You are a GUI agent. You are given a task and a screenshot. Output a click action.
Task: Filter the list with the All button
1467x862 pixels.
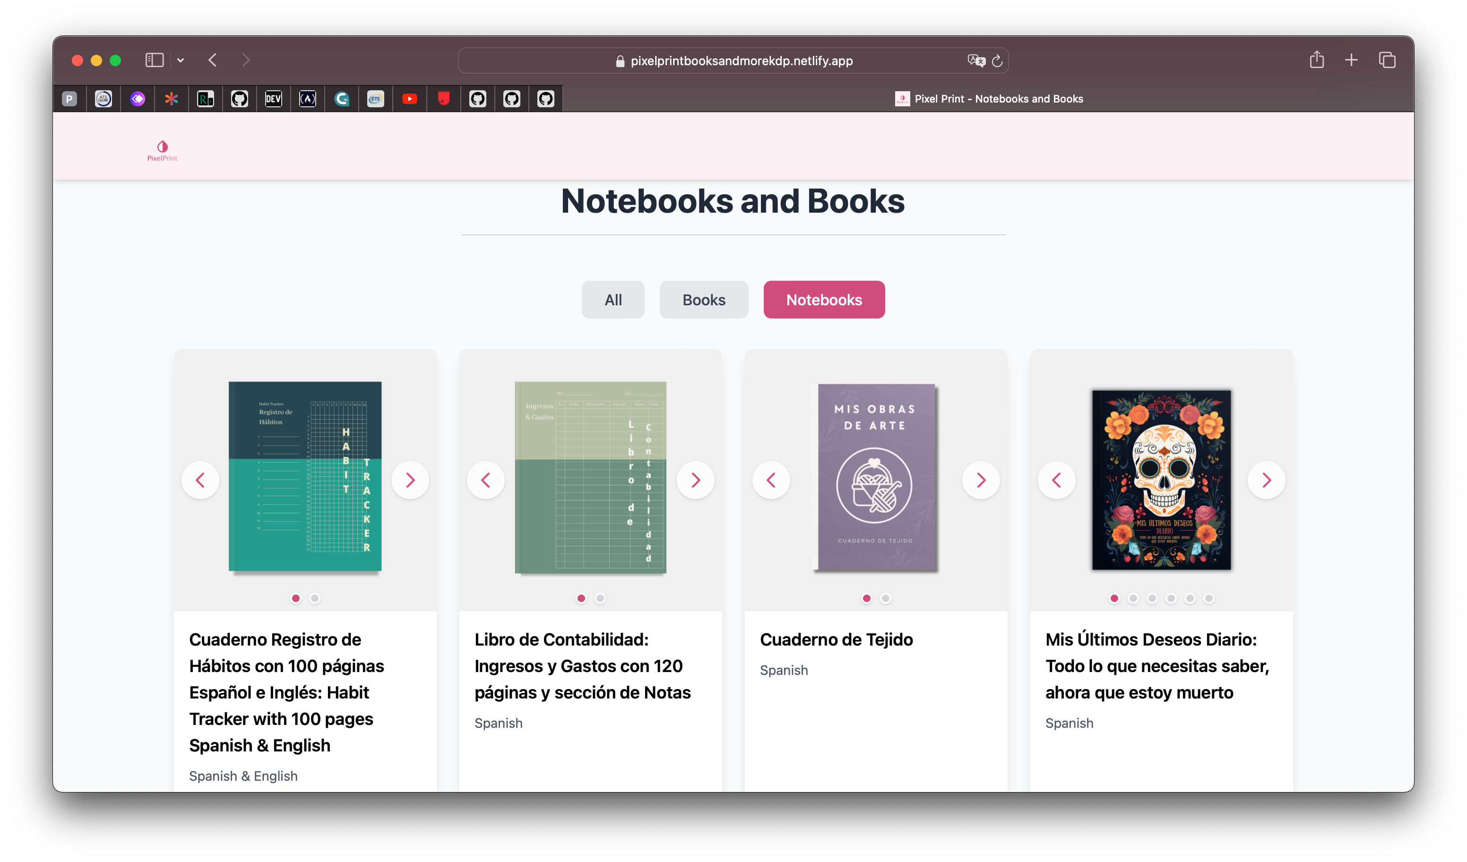(x=613, y=300)
